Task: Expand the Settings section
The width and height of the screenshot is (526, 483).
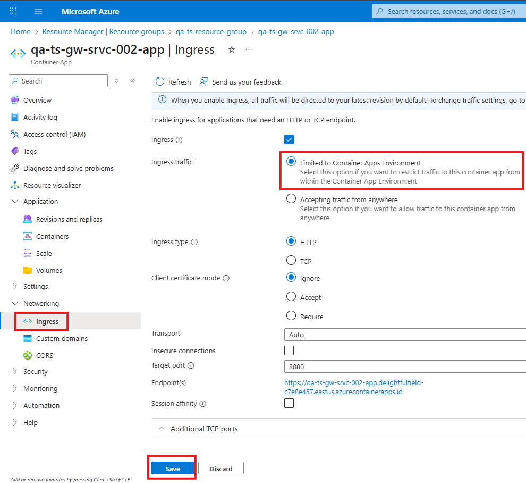Action: [15, 287]
